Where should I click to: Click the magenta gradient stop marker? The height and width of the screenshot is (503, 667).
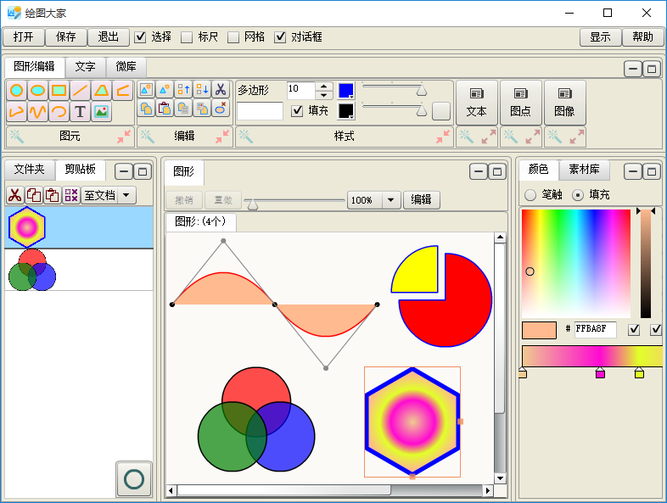point(600,373)
